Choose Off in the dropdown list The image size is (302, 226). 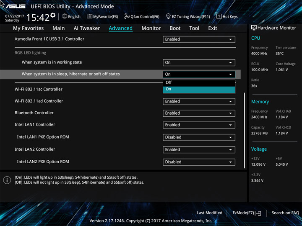[x=199, y=82]
